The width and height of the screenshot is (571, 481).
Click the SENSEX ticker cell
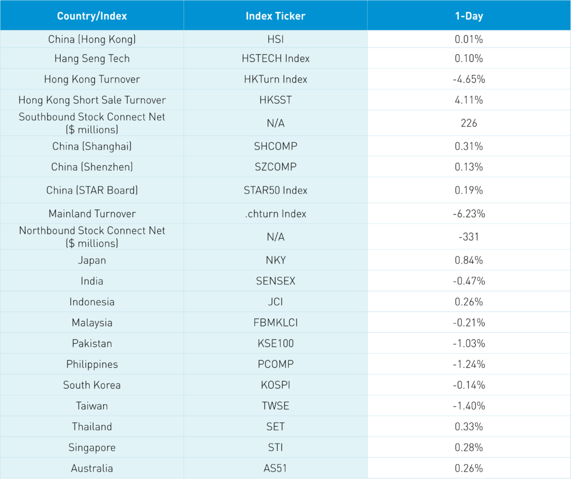pyautogui.click(x=275, y=281)
